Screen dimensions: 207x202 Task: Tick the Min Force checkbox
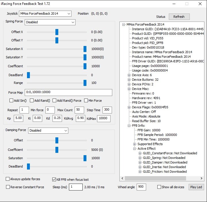click(86, 101)
